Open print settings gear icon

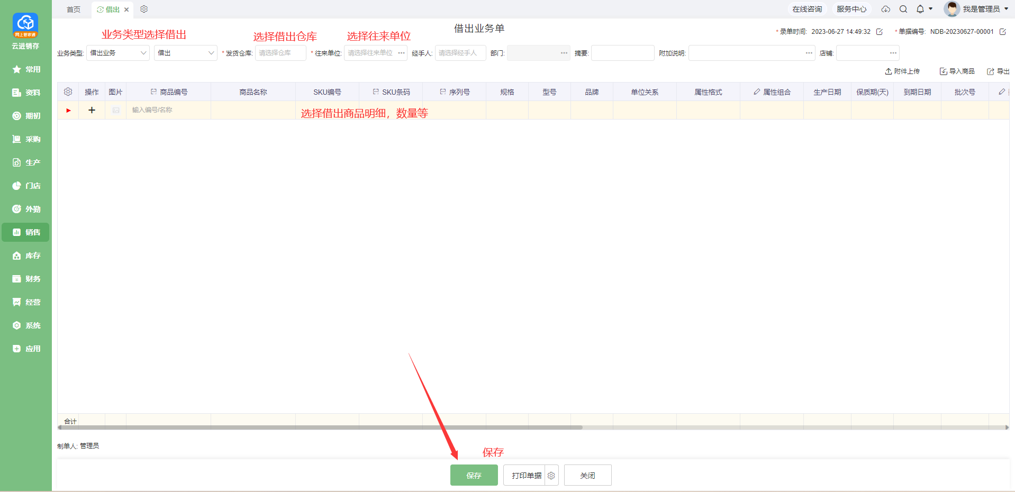tap(551, 475)
